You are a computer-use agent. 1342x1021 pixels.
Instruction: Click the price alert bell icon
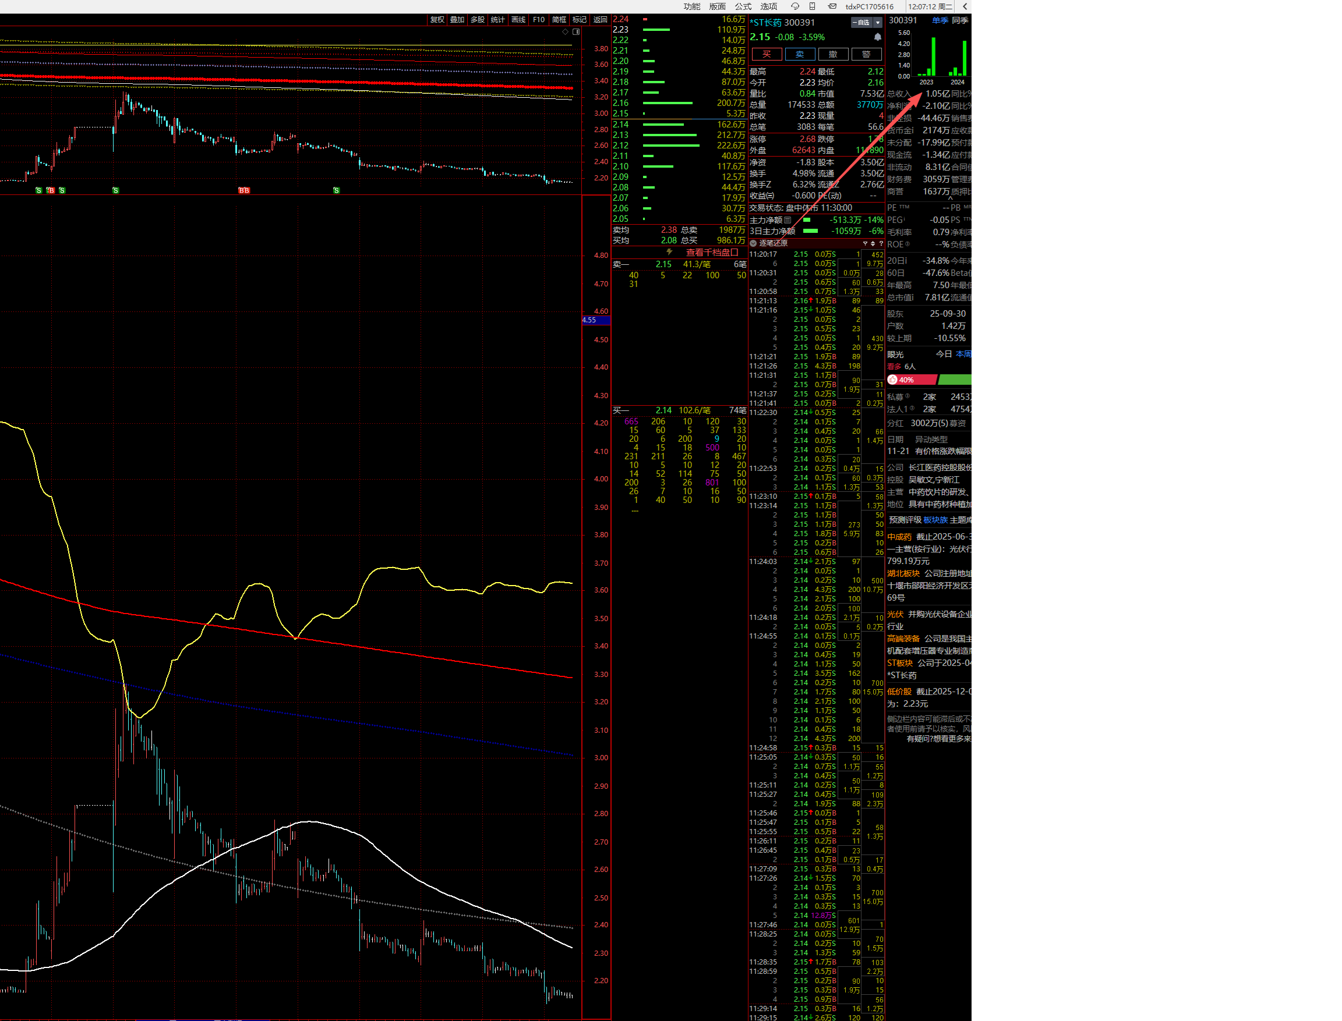point(877,37)
